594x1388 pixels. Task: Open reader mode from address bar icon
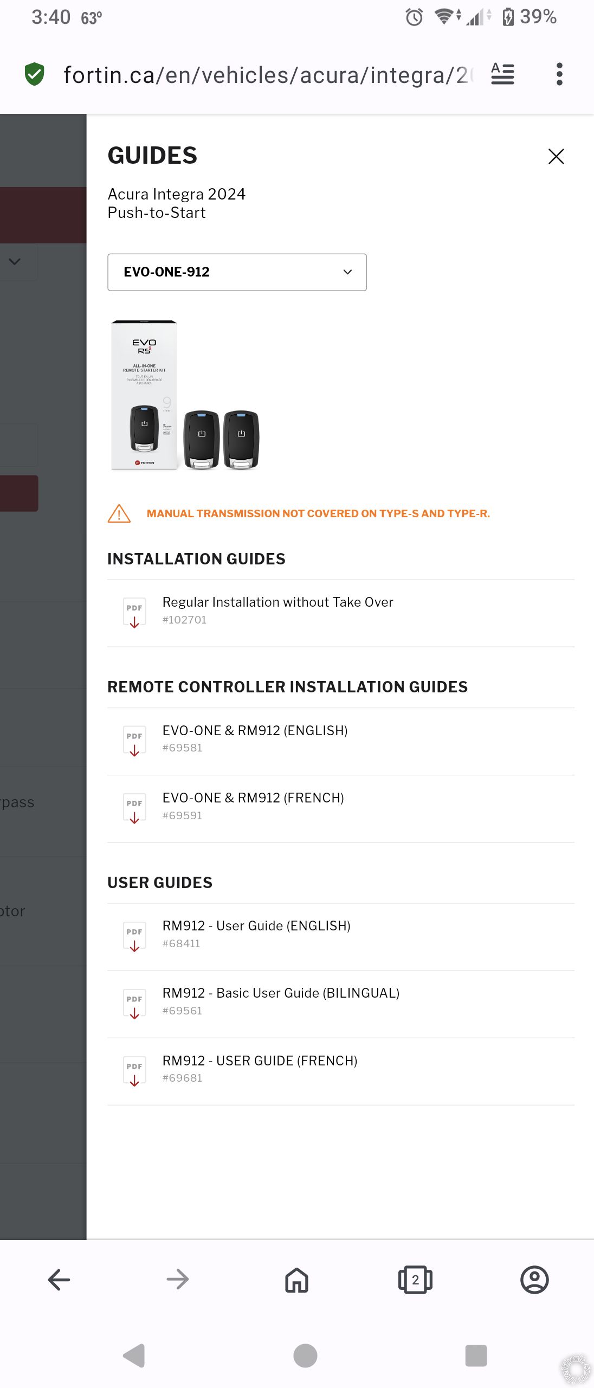coord(502,74)
